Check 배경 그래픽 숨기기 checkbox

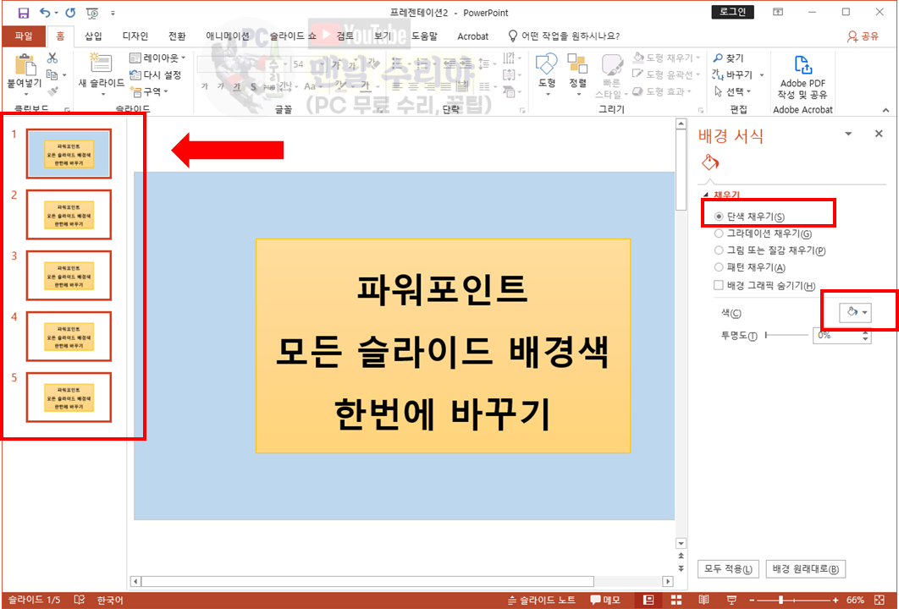coord(719,285)
